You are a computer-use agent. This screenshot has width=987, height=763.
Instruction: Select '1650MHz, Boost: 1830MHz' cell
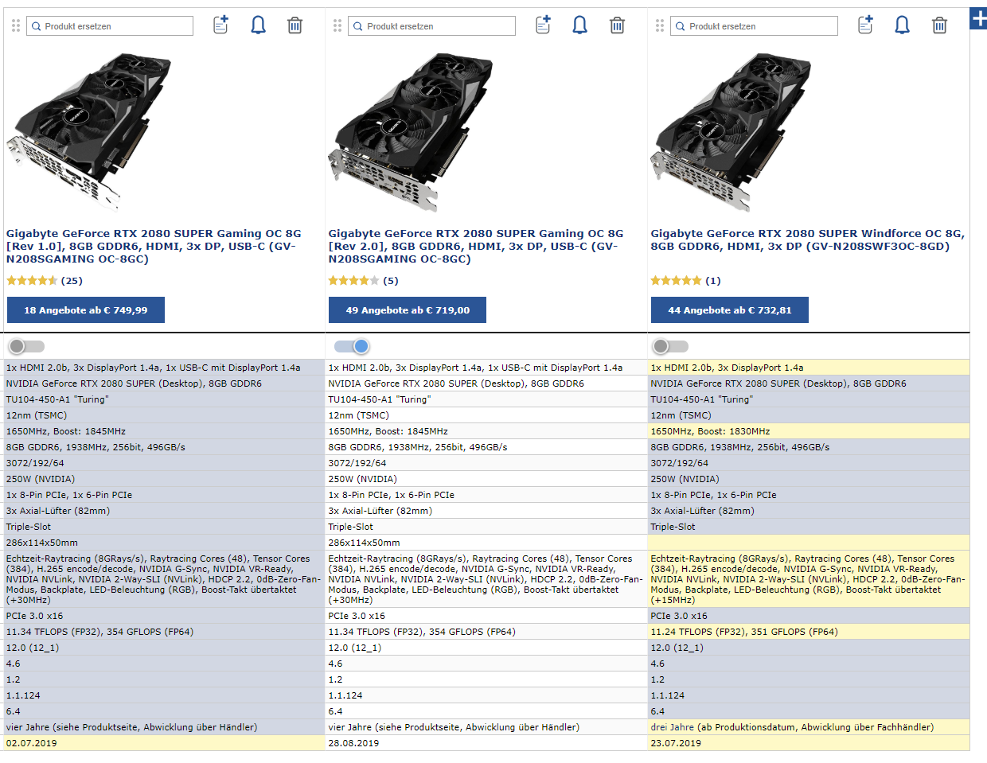pos(809,431)
